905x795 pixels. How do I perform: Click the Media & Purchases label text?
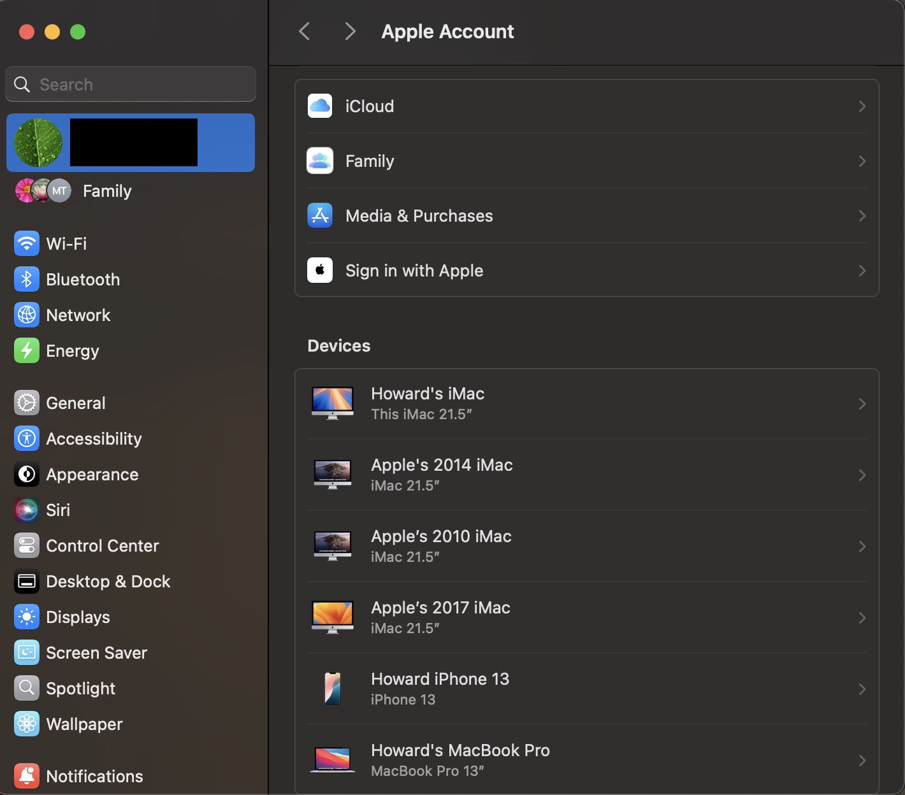pyautogui.click(x=419, y=216)
